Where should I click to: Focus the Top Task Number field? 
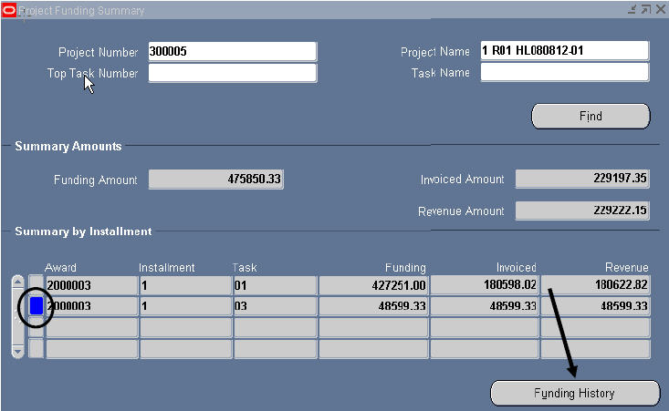pyautogui.click(x=233, y=73)
